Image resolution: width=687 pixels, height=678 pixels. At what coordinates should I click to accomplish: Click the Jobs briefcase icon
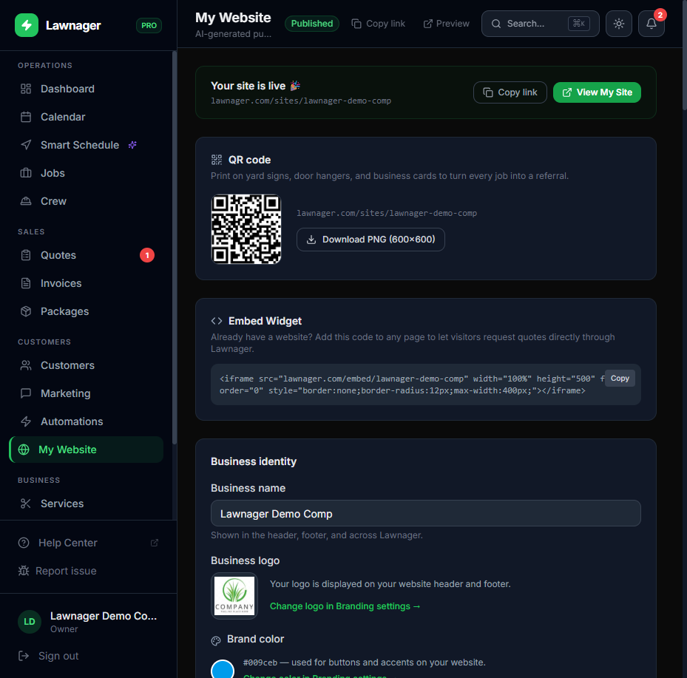point(26,173)
